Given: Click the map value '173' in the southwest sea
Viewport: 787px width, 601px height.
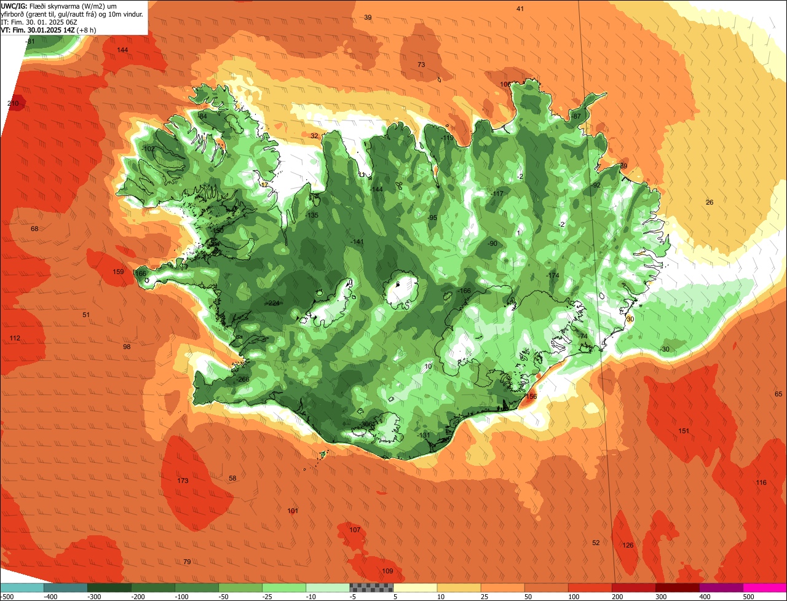Looking at the screenshot, I should tap(183, 481).
